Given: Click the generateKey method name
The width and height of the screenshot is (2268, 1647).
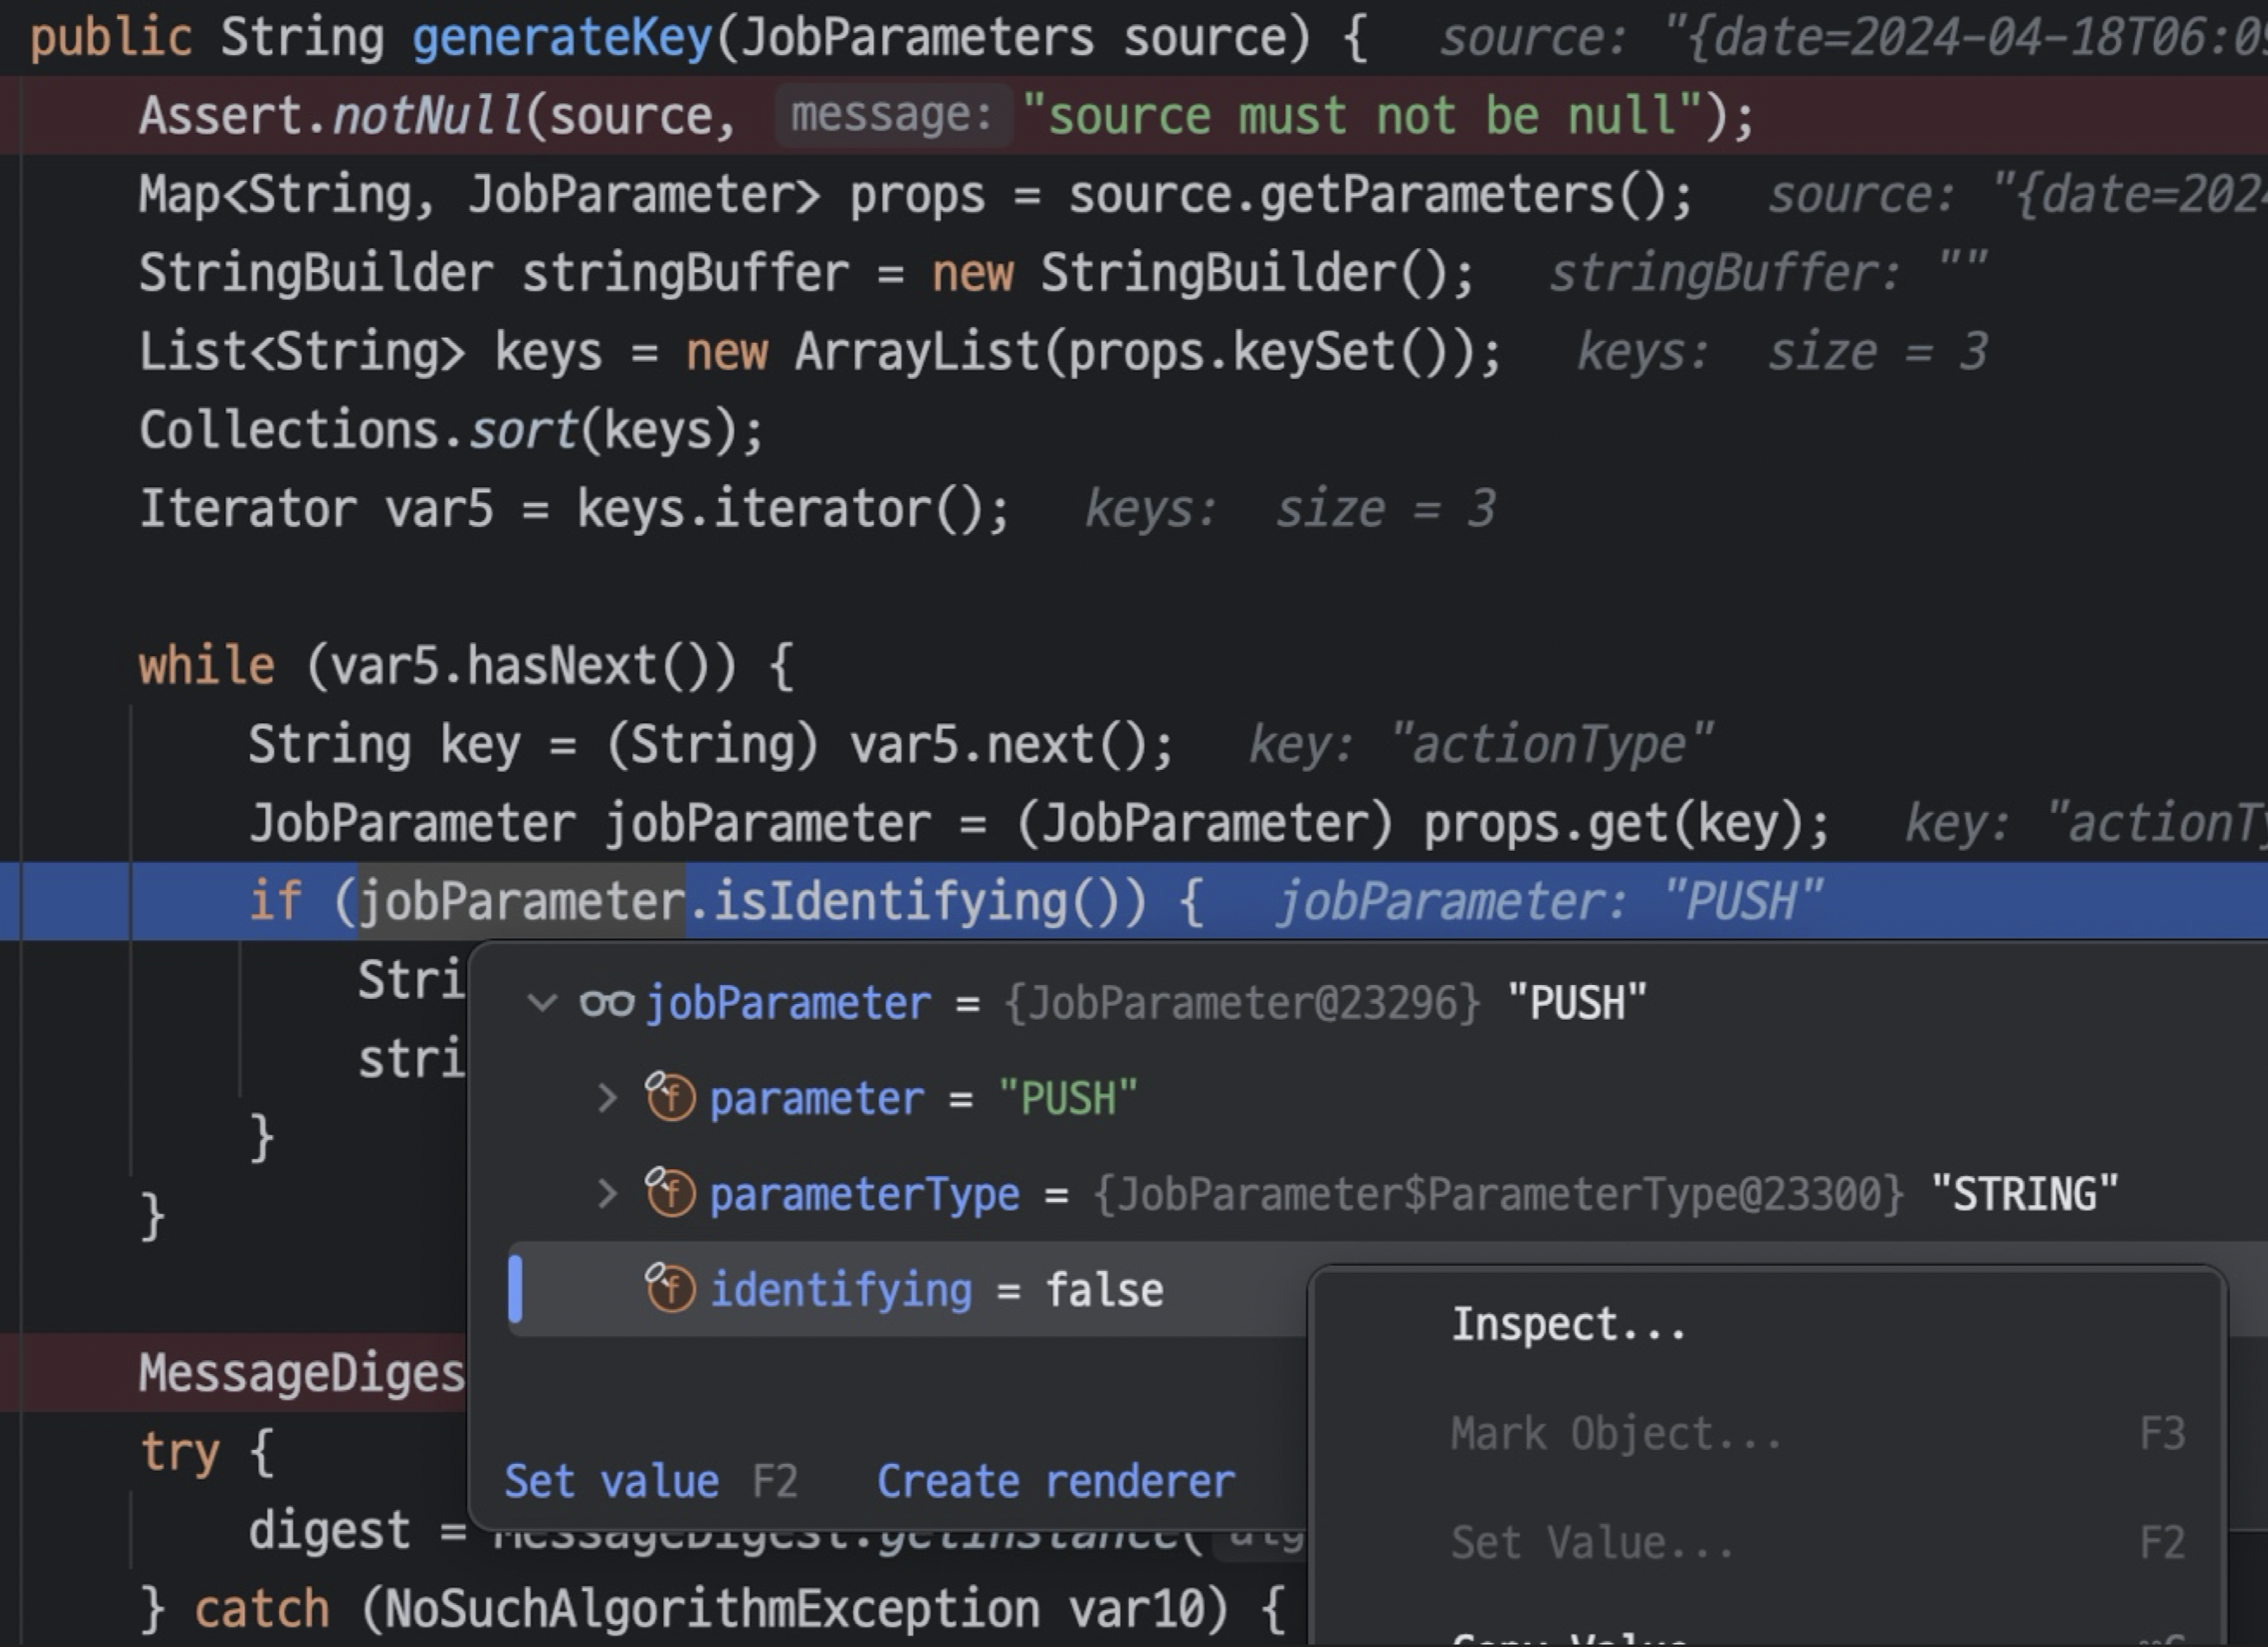Looking at the screenshot, I should coord(562,38).
